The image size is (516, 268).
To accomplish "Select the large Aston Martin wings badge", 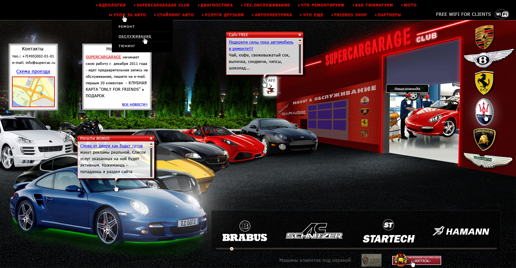I will pyautogui.click(x=488, y=160).
